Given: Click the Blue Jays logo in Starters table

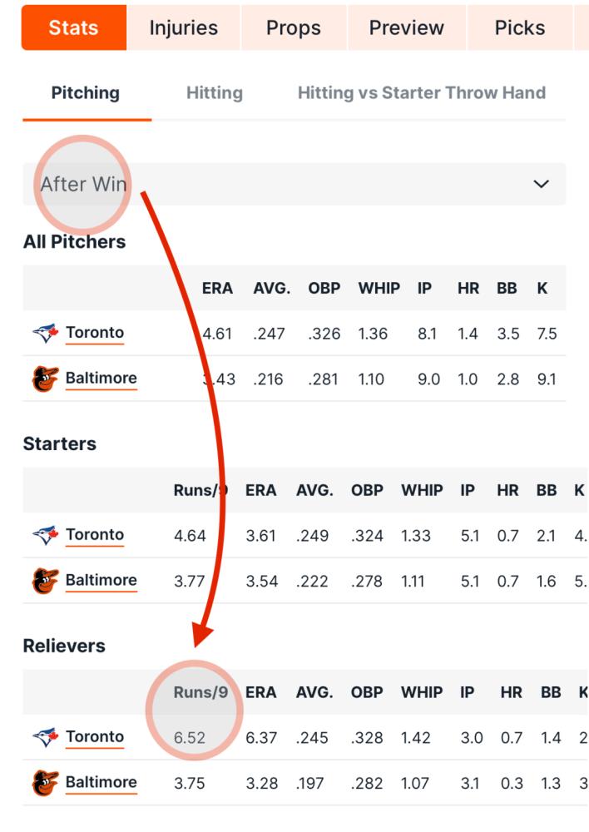Looking at the screenshot, I should 46,535.
